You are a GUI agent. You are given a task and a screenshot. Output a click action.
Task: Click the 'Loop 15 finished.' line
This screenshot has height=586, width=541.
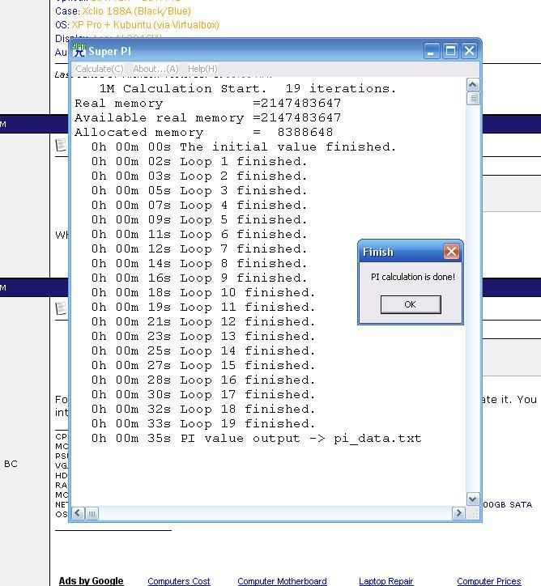coord(203,366)
